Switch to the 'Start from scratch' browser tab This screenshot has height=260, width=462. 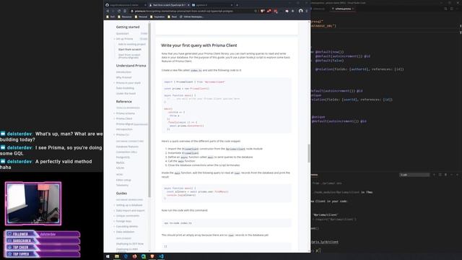169,5
